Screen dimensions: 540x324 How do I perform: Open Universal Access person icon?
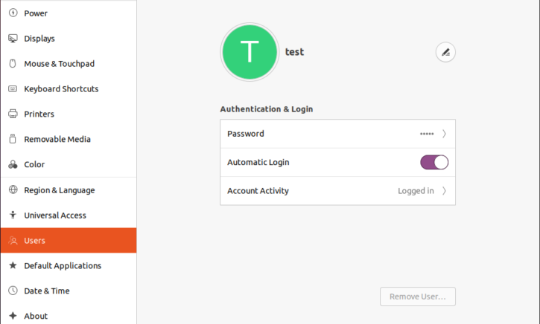click(x=13, y=215)
